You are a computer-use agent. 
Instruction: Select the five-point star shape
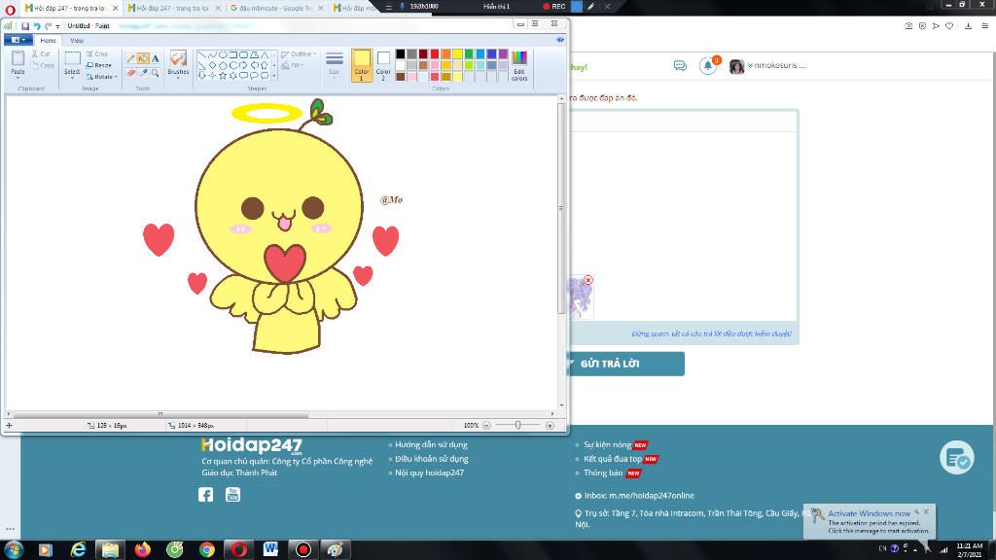223,75
